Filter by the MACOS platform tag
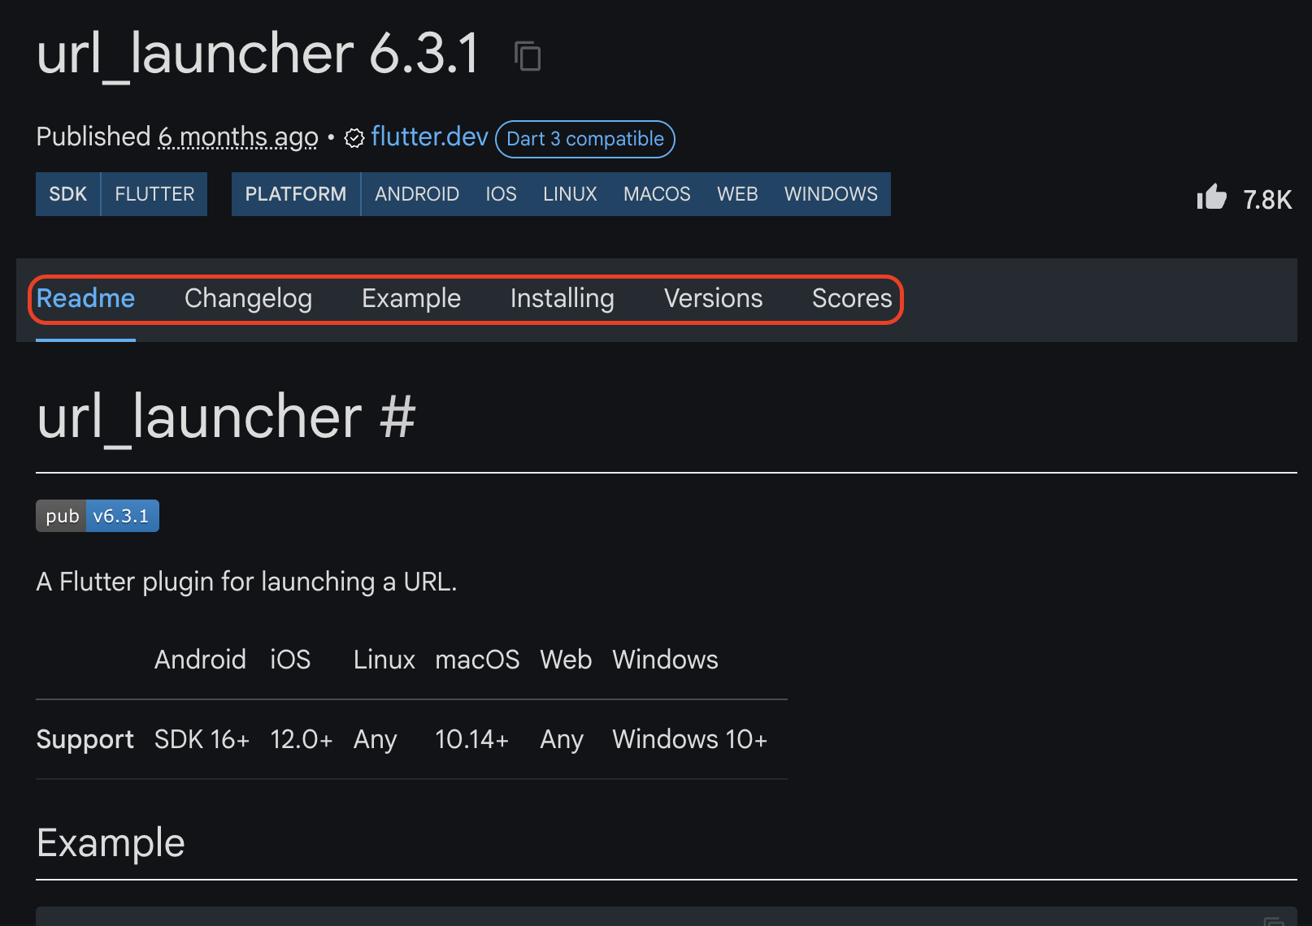Screen dimensions: 1312x926 [657, 194]
